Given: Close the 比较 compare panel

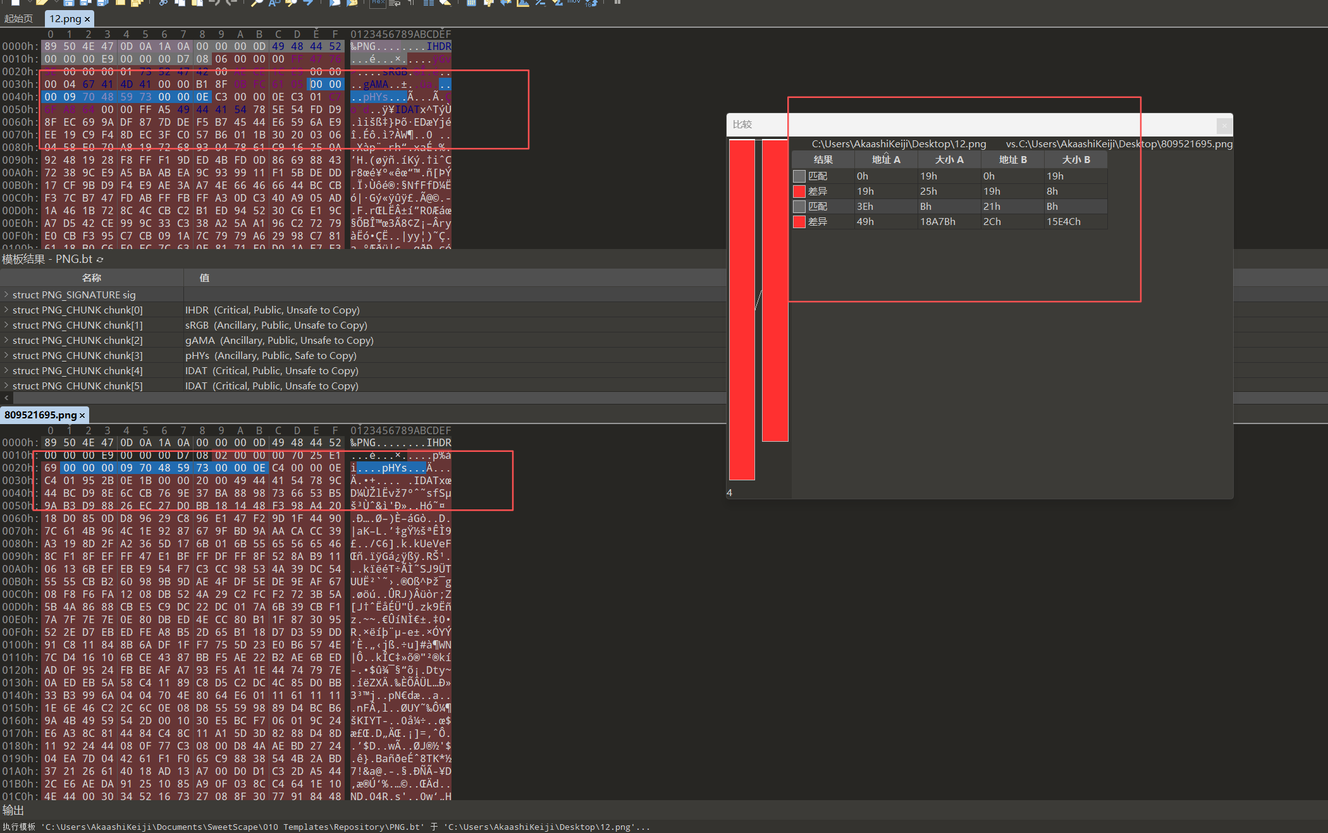Looking at the screenshot, I should tap(1224, 125).
